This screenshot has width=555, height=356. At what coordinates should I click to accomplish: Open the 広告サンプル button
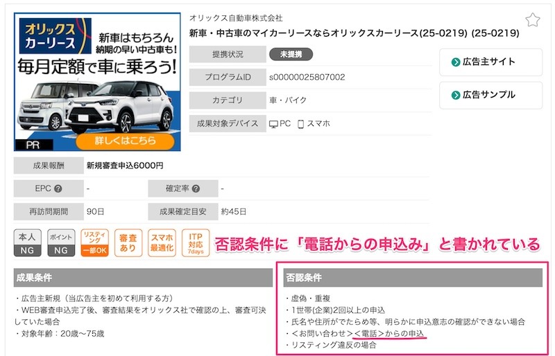(490, 95)
